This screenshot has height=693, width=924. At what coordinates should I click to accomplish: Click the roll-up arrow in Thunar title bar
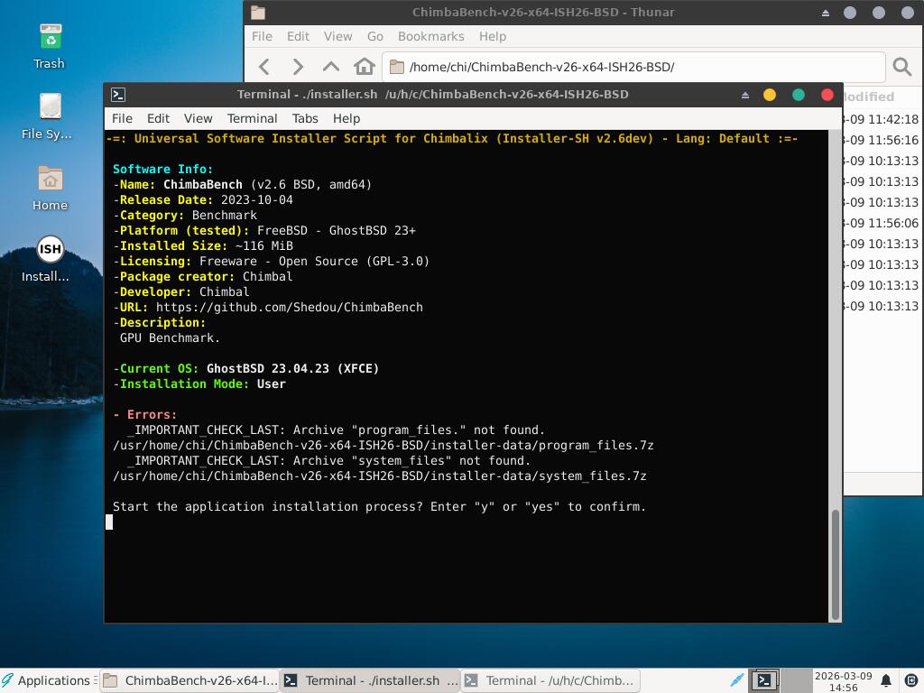tap(826, 13)
